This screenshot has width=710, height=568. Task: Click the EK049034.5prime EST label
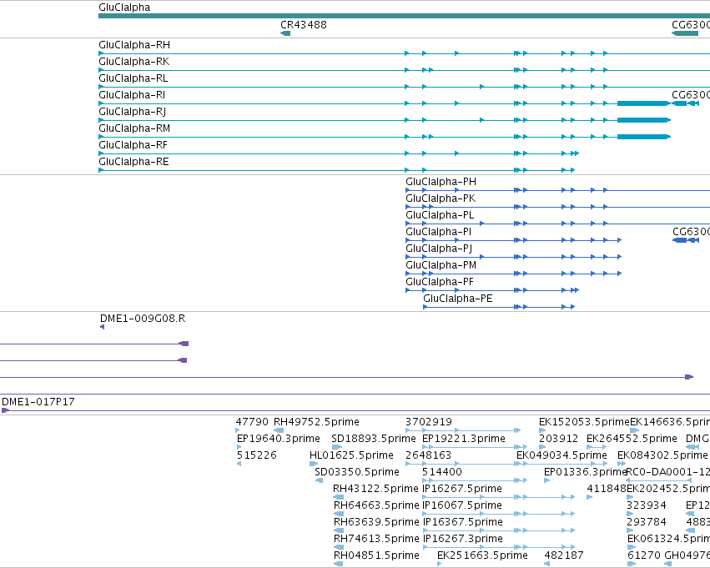562,455
